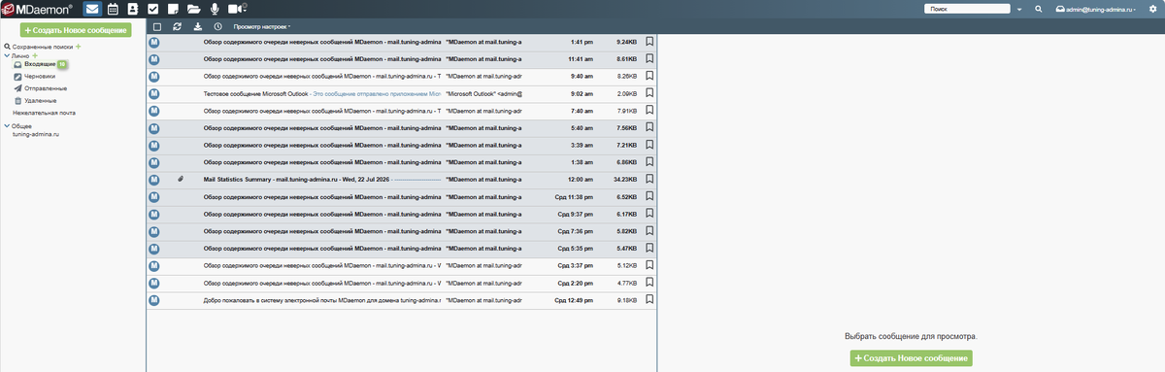Open the Тестовое сообщение Microsoft Outlook message

click(402, 94)
